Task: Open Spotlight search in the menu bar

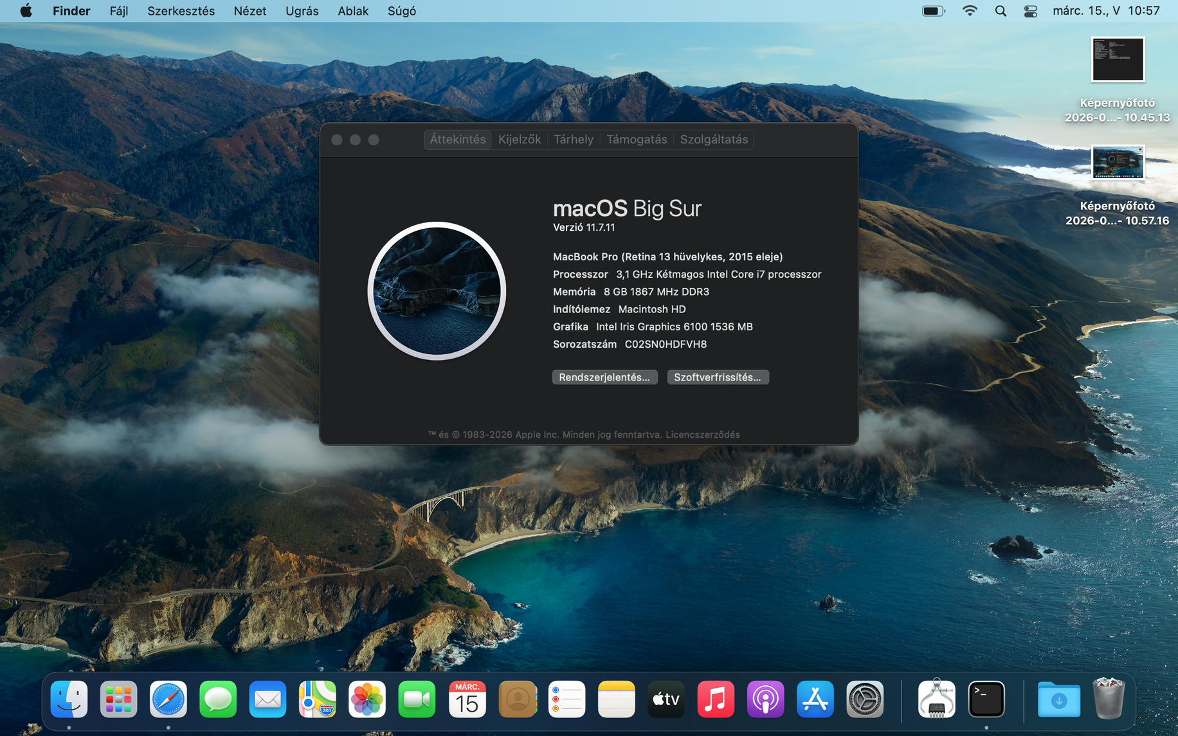Action: [x=1001, y=11]
